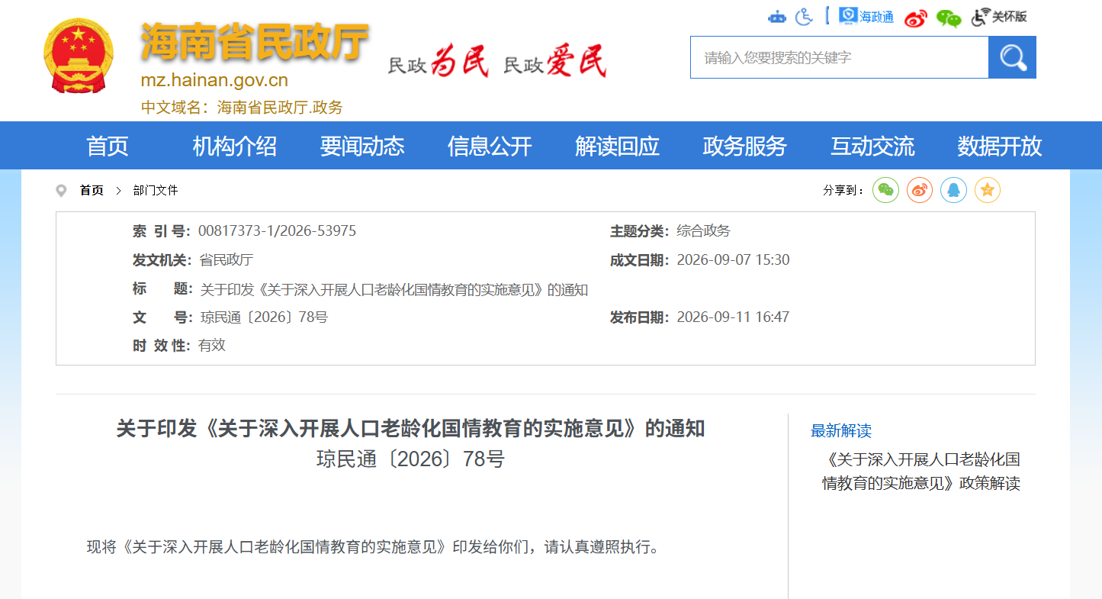
Task: Go to 政务服务 in navigation bar
Action: coord(744,146)
